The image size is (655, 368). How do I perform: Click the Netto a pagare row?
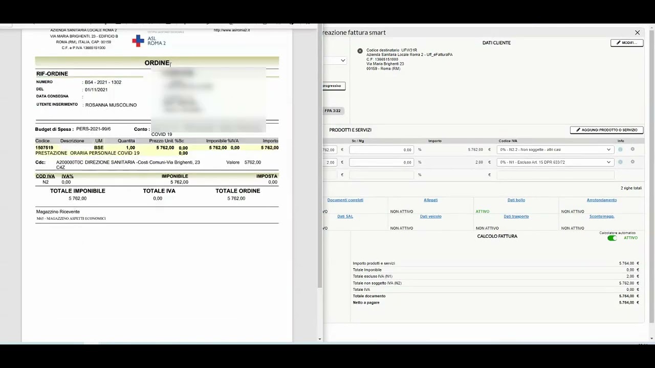496,303
